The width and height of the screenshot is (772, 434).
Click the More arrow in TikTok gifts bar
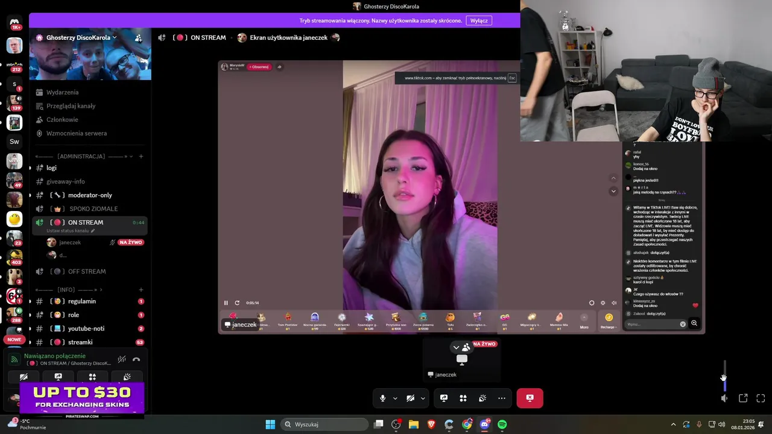coord(584,319)
